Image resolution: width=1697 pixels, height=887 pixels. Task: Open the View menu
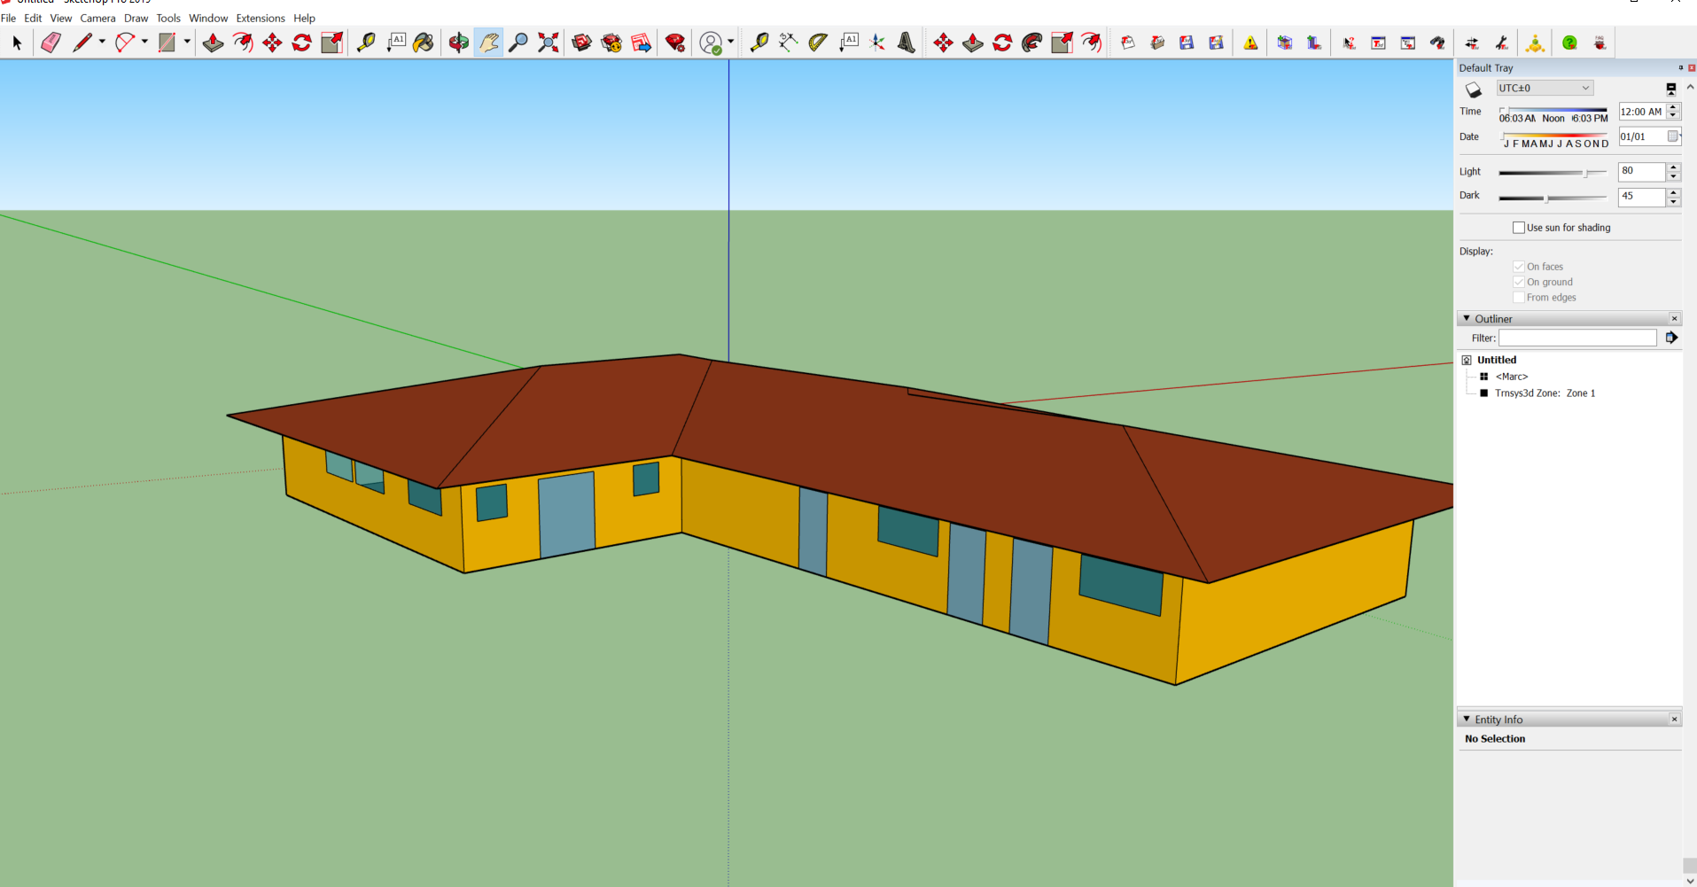(x=61, y=18)
